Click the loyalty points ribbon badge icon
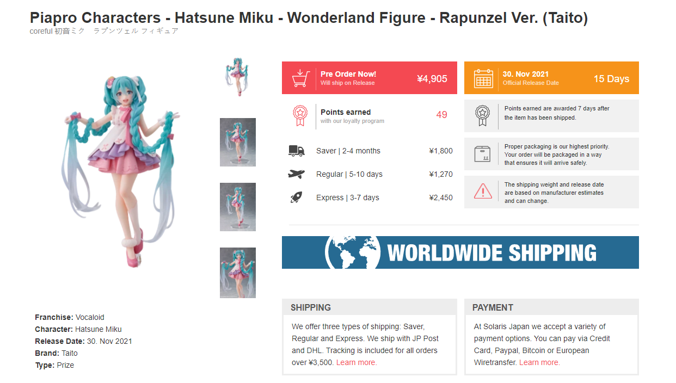Screen dimensions: 676x383 pyautogui.click(x=299, y=115)
